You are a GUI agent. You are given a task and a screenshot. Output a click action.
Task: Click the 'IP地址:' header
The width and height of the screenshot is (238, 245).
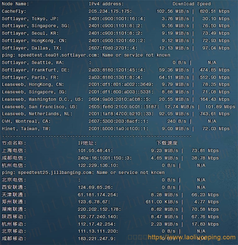[87, 143]
